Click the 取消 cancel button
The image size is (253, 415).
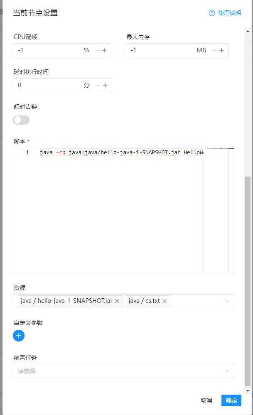click(x=206, y=400)
